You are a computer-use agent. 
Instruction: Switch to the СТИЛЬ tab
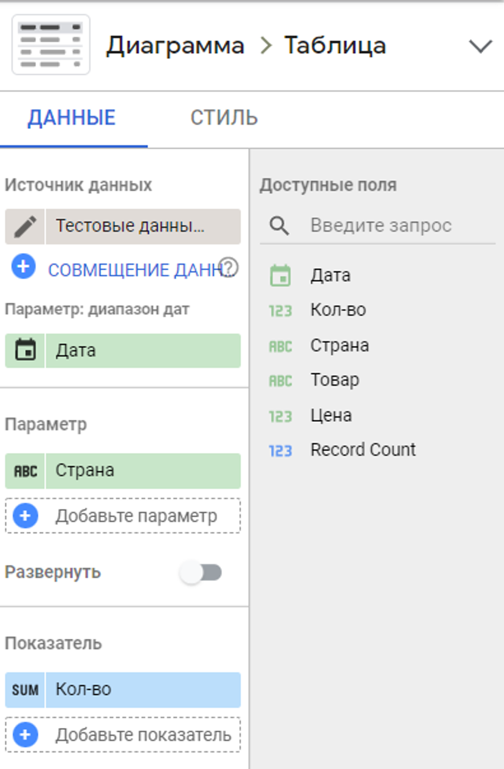(224, 117)
